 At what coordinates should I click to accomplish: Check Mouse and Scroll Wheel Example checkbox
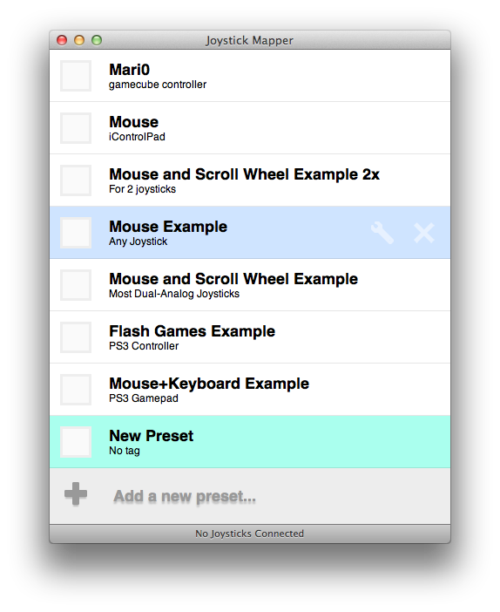click(x=76, y=285)
